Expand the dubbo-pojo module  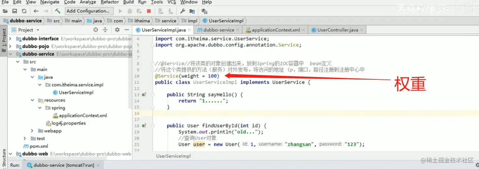[10, 46]
